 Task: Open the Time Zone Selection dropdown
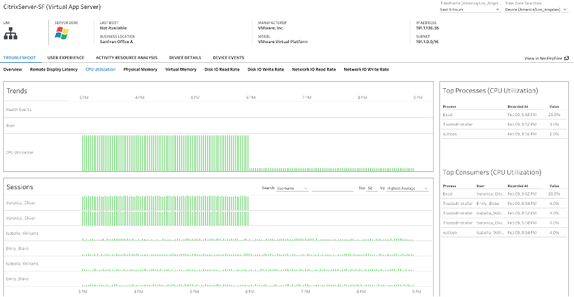pyautogui.click(x=537, y=10)
